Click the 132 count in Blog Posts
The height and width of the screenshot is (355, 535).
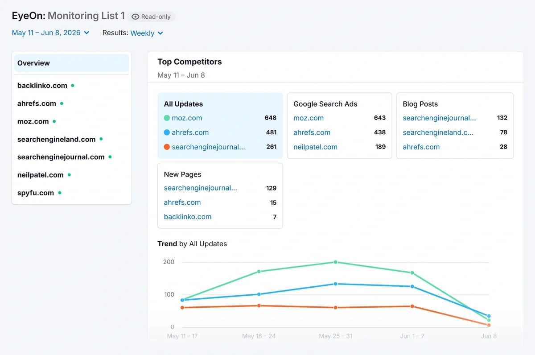pyautogui.click(x=502, y=118)
